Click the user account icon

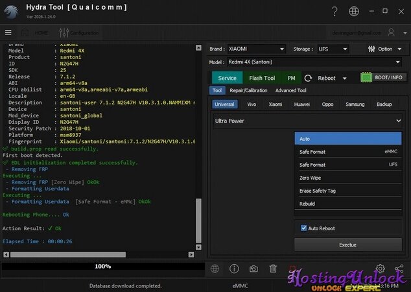[x=391, y=32]
